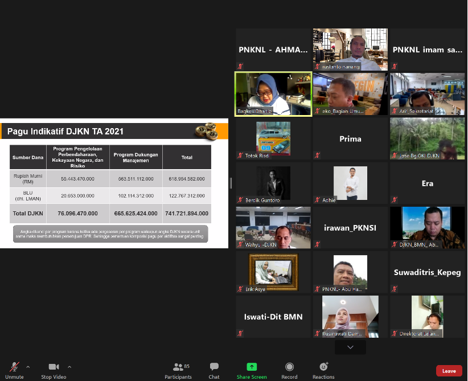Unmute your microphone
Viewport: 468px width, 381px height.
point(14,367)
